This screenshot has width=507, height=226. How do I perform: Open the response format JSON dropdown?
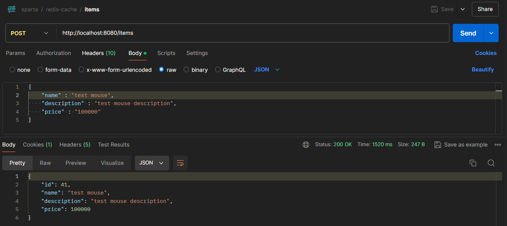point(152,163)
